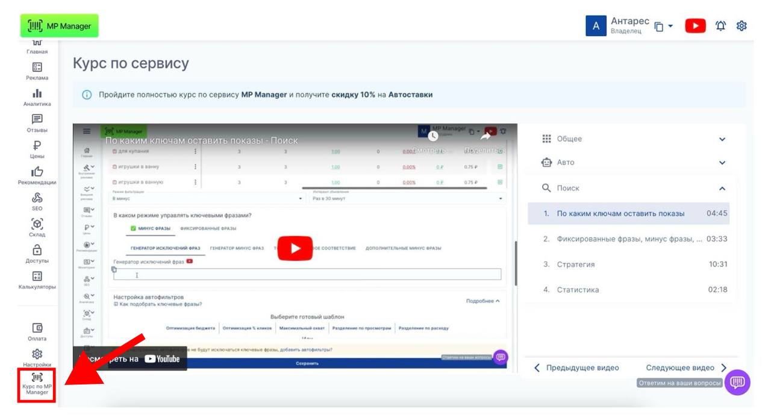This screenshot has width=771, height=420.
Task: Play the YouTube video
Action: [x=295, y=249]
